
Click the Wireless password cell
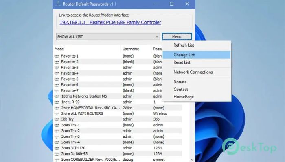160,113
